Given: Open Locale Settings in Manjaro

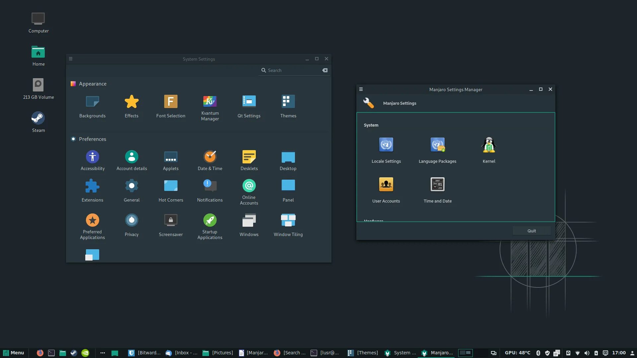Looking at the screenshot, I should (386, 145).
